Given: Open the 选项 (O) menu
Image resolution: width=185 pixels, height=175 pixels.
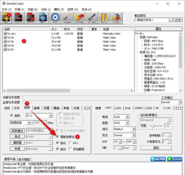Looking at the screenshot, I should pos(73,9).
